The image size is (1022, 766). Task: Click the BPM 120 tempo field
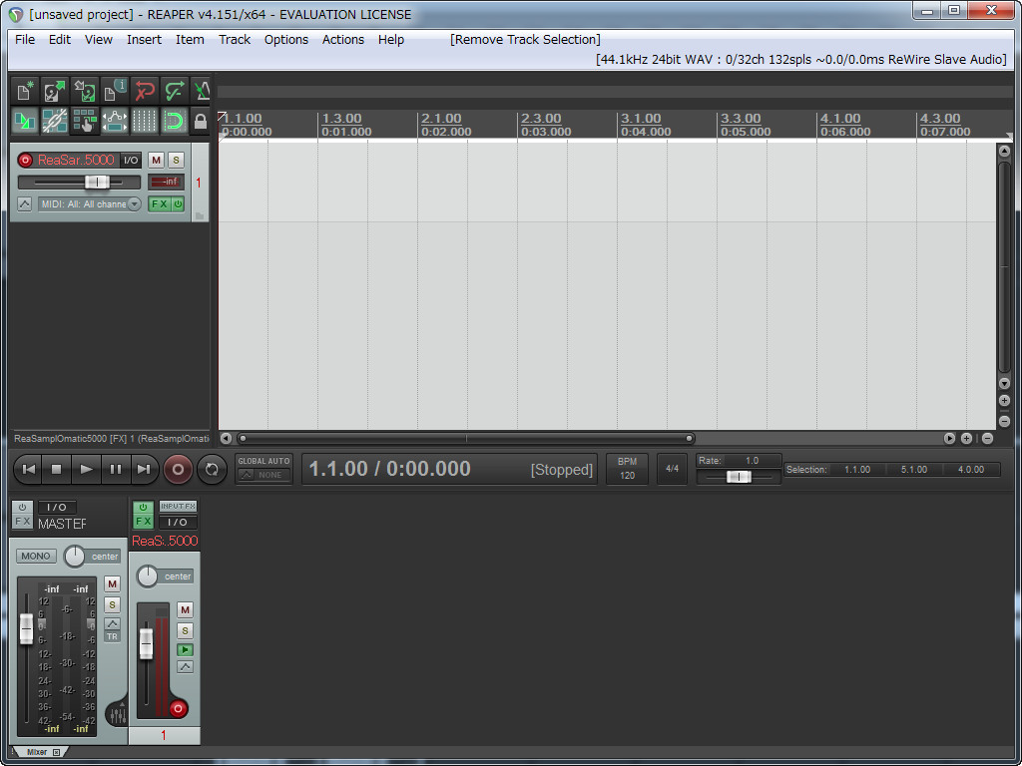(x=627, y=469)
